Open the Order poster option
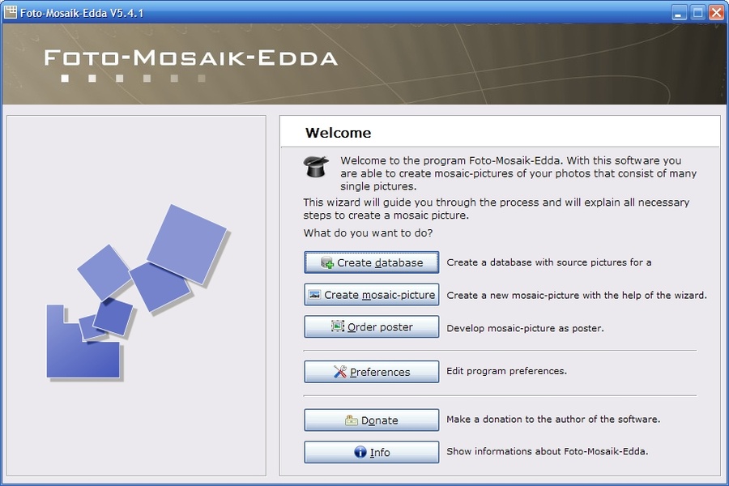This screenshot has width=729, height=486. point(372,326)
